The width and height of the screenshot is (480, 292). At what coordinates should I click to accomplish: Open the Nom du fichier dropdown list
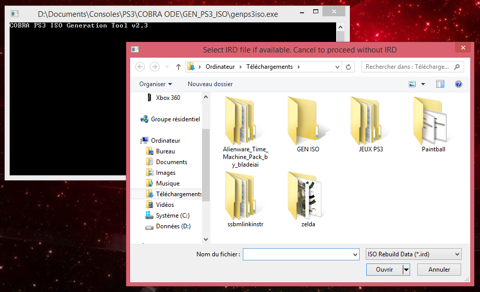tap(355, 254)
